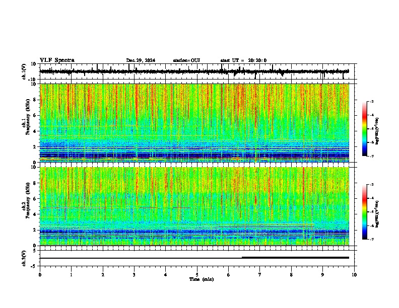Click the "2" tick on the time axis
The image size is (399, 308).
tap(103, 275)
